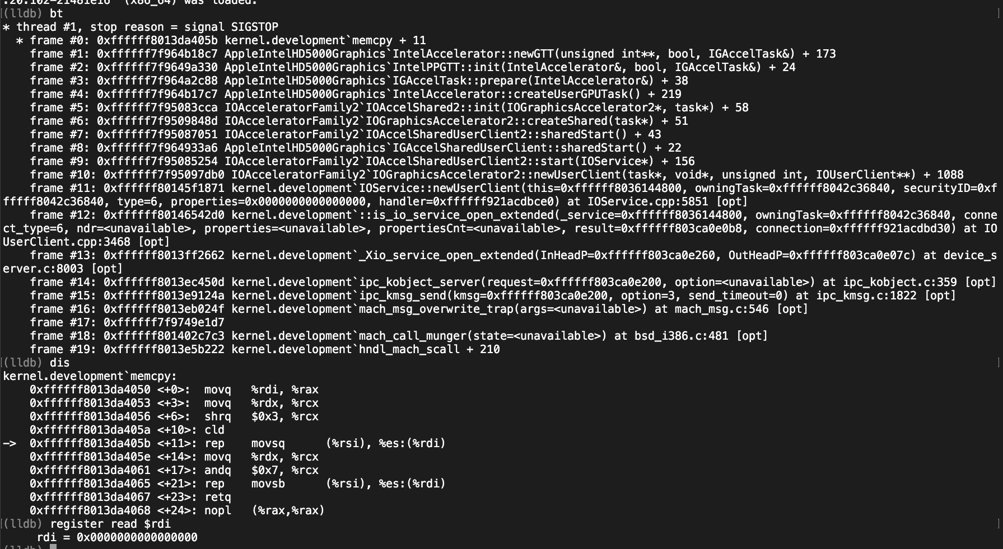Click the asterisk before 'thread #1'
1003x549 pixels.
[x=6, y=27]
